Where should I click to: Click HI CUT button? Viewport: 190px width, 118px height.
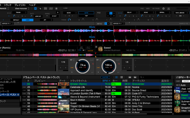point(54,16)
